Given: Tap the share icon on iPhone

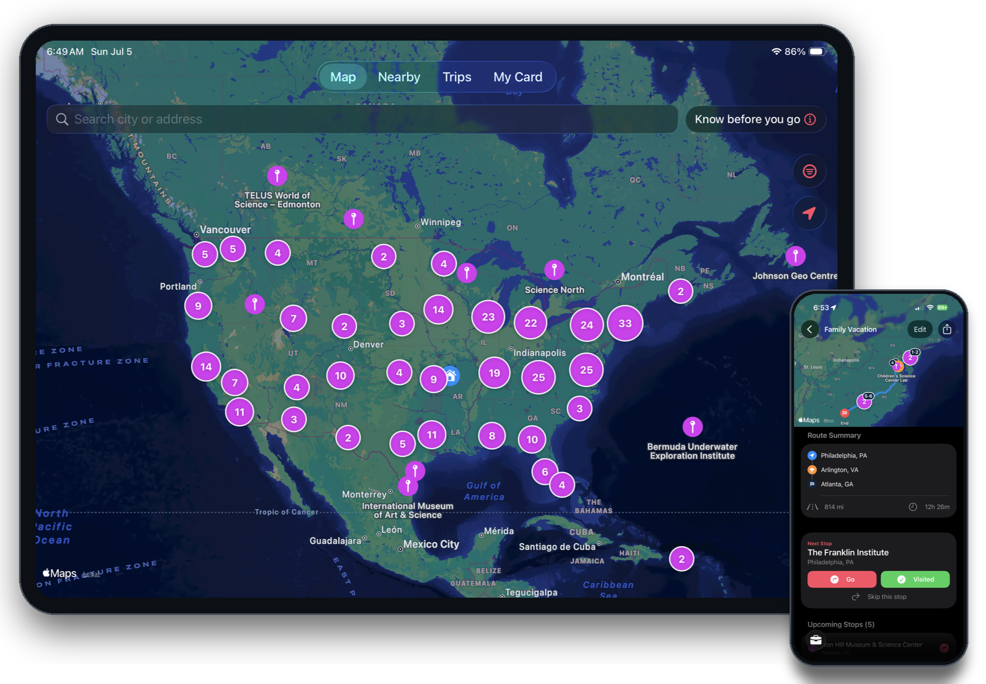Looking at the screenshot, I should click(x=947, y=329).
